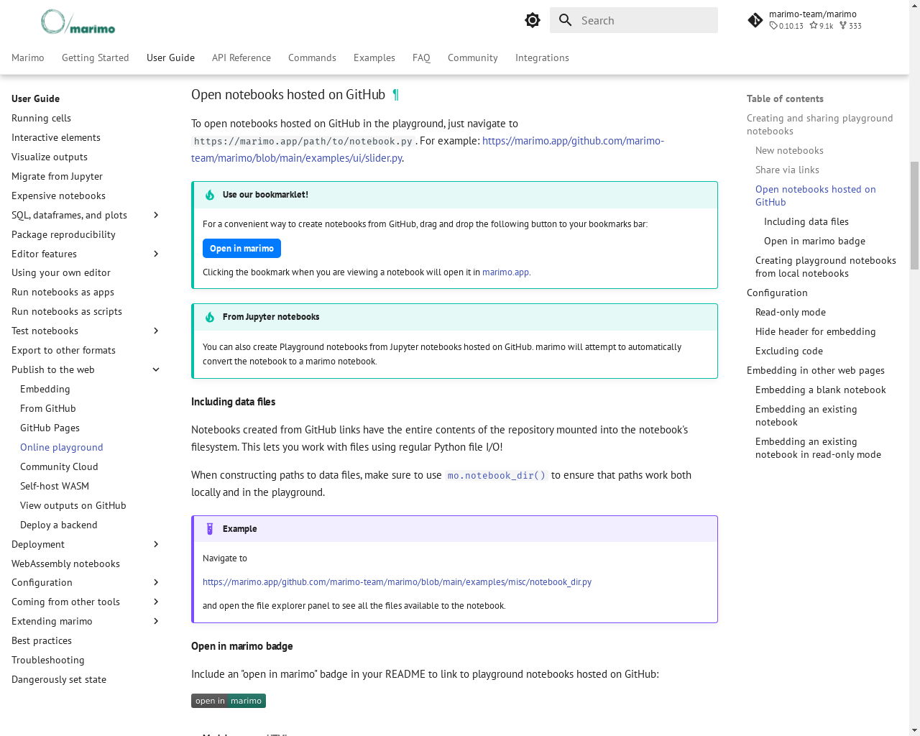Open View outputs on GitHub
The height and width of the screenshot is (736, 920).
click(x=73, y=505)
